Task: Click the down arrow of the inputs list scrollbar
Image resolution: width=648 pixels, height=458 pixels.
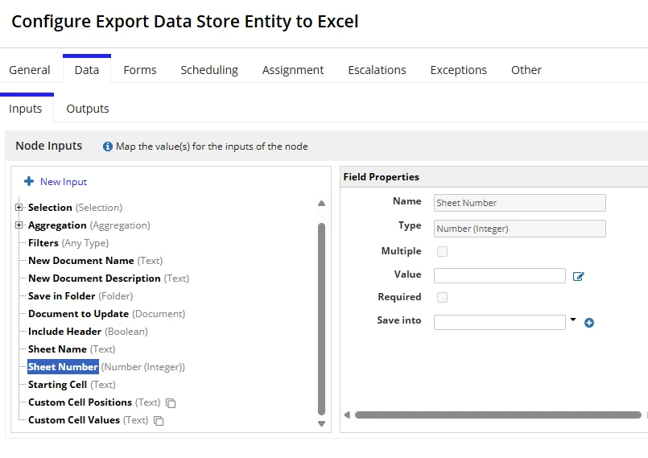Action: (321, 423)
